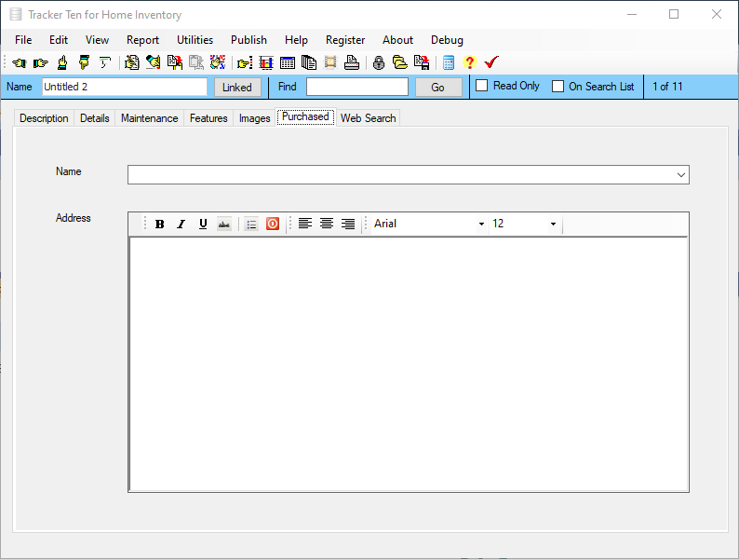The width and height of the screenshot is (739, 559).
Task: Click the downward-pointing hand toolbar icon
Action: [84, 62]
